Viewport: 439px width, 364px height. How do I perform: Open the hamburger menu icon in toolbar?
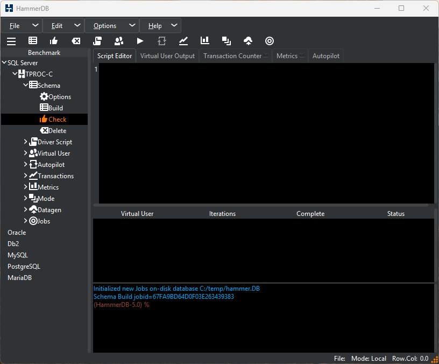[x=11, y=41]
